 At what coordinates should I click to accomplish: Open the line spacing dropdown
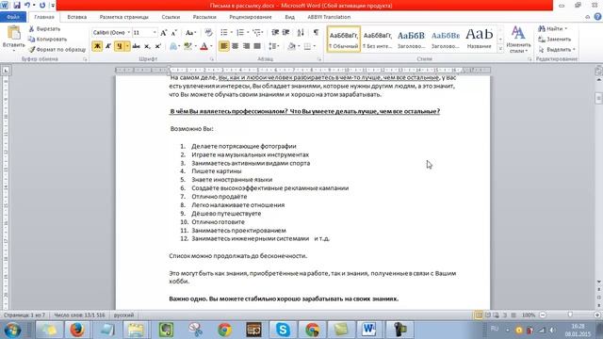pyautogui.click(x=274, y=46)
